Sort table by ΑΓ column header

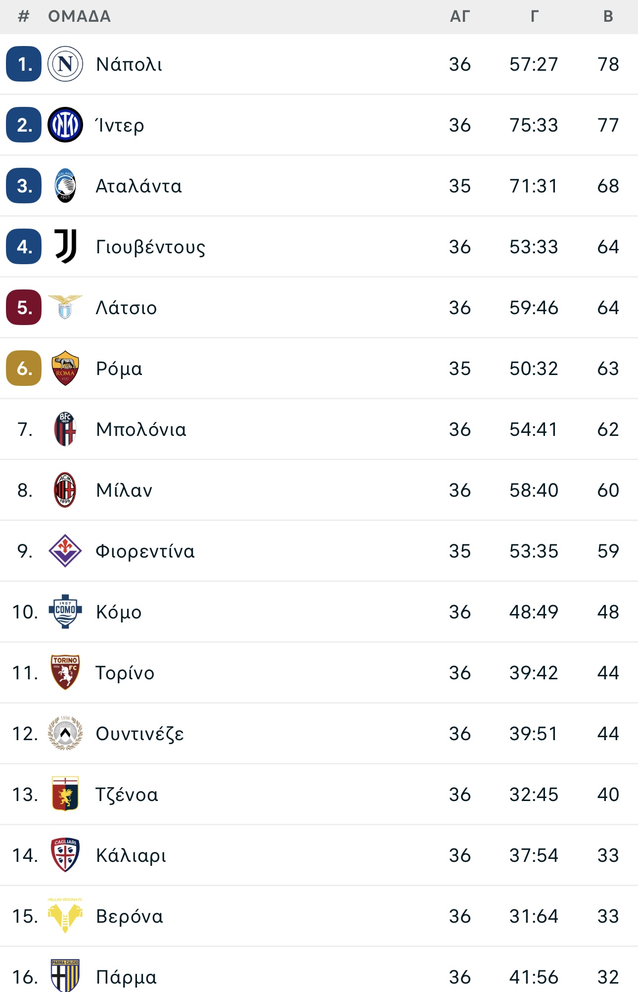click(459, 16)
